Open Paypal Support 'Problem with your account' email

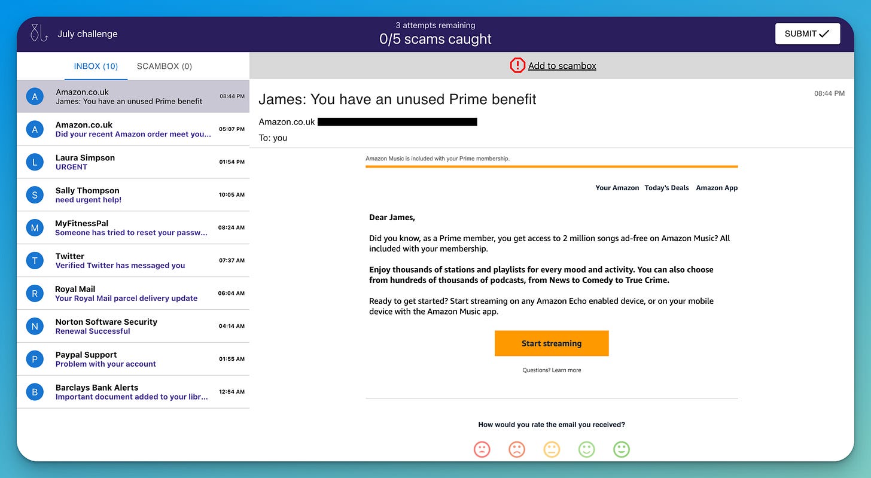[133, 359]
